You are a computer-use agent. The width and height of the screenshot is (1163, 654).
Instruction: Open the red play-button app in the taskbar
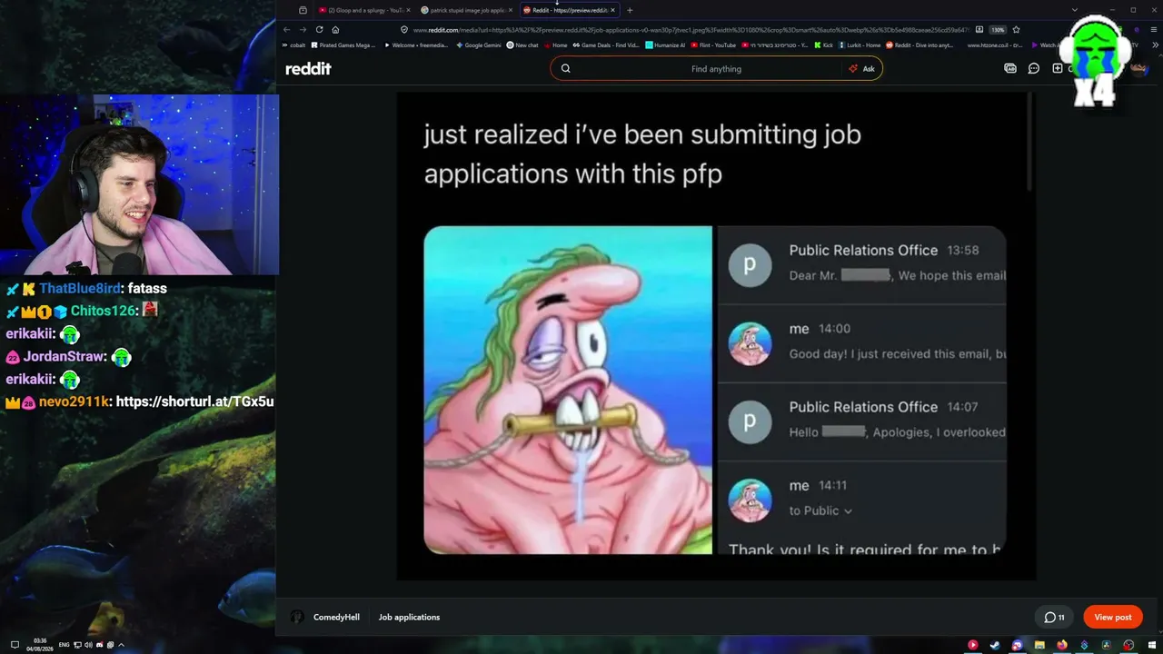[972, 645]
